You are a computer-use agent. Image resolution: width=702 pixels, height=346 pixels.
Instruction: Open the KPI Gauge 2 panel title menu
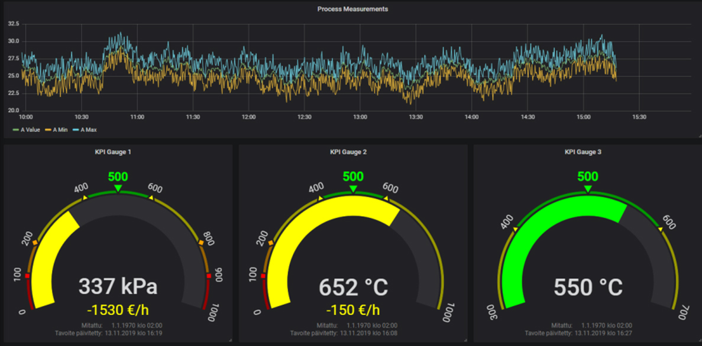[x=348, y=152]
